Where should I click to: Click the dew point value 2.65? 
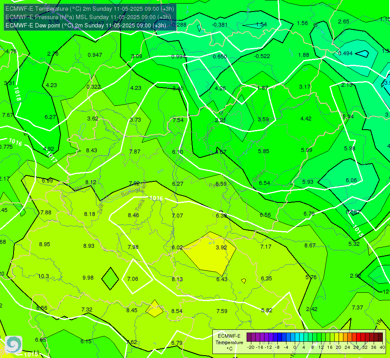coord(343,21)
